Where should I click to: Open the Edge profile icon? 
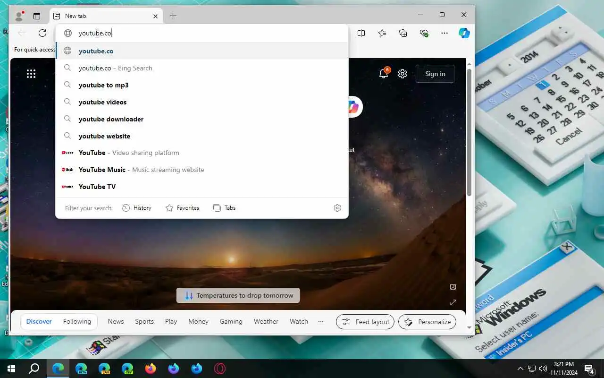tap(19, 16)
